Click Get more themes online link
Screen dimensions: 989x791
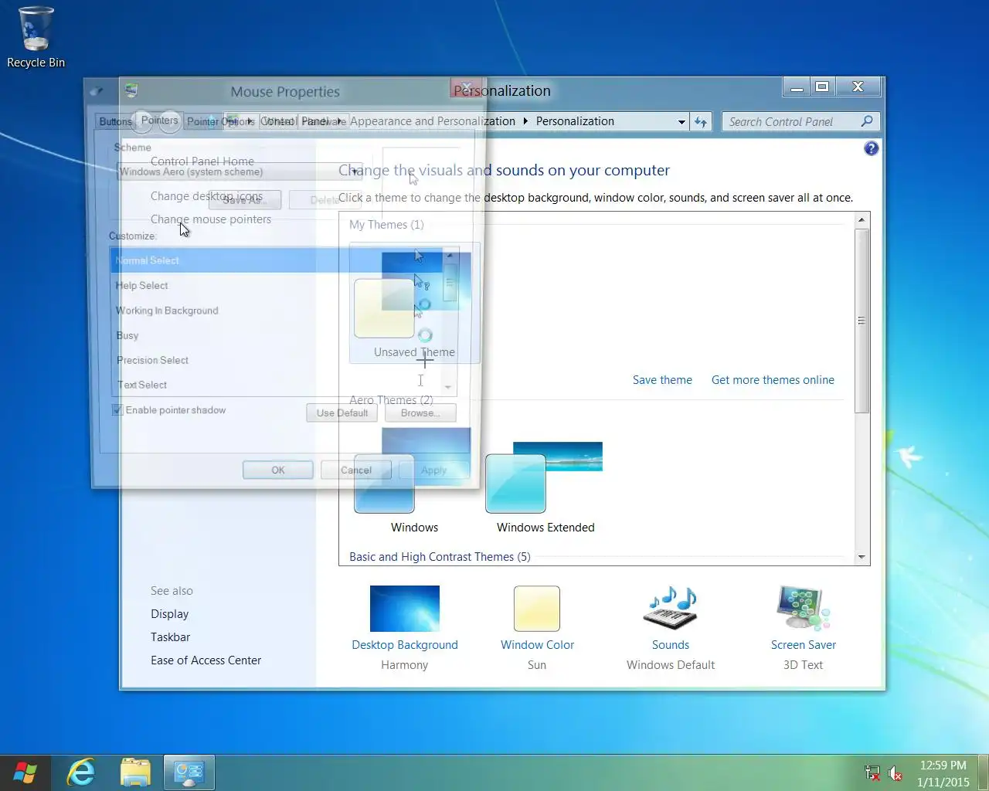pos(773,380)
